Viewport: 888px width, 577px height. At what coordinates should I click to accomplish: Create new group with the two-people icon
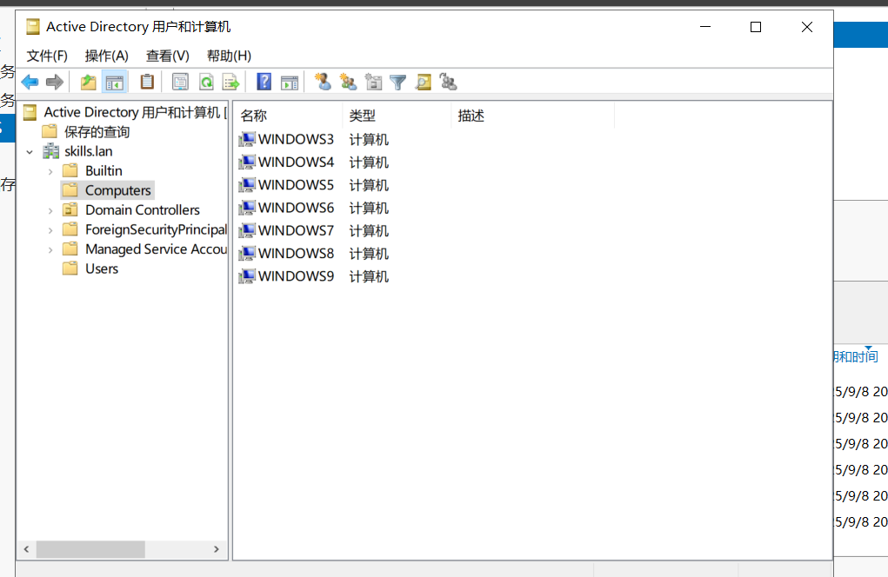pyautogui.click(x=348, y=82)
